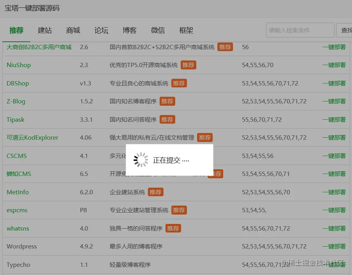This screenshot has width=352, height=275.
Task: Click the description 专业且良心的商城系统
Action: (x=139, y=83)
